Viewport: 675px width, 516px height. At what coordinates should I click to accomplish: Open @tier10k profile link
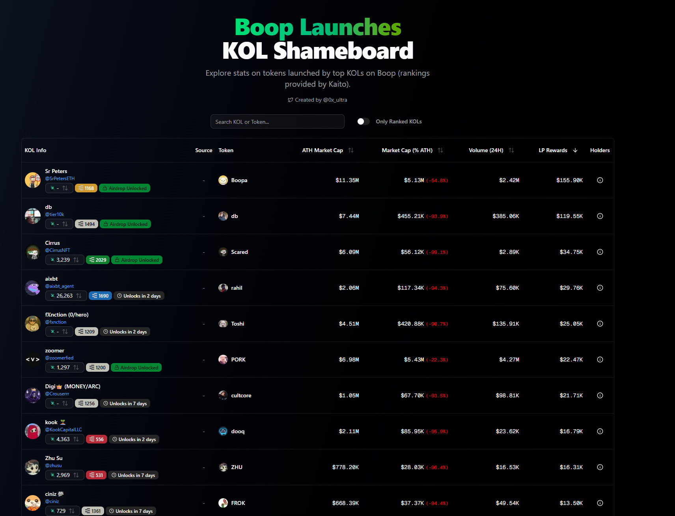tap(54, 214)
